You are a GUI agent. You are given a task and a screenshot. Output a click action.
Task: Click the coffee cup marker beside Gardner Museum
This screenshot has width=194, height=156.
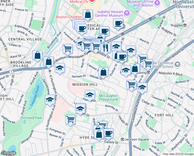pos(118,23)
